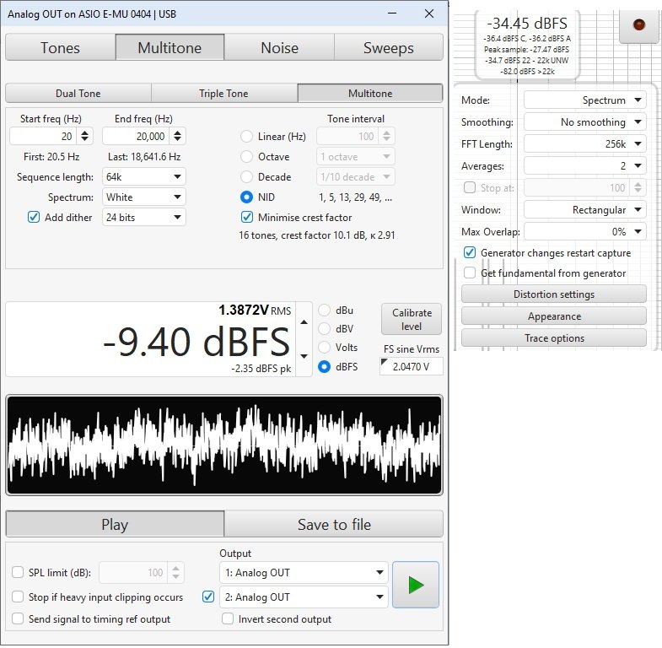Enable Get fundamental from generator
Viewport: 662px width, 648px height.
coord(470,273)
